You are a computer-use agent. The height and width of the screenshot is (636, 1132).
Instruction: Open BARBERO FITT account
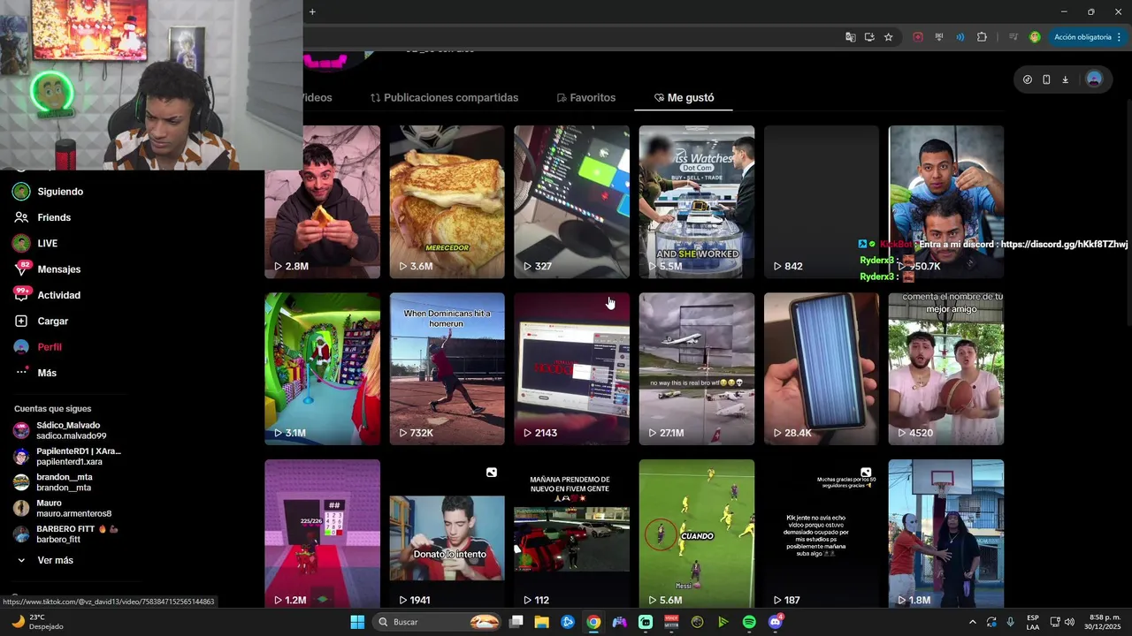point(65,534)
